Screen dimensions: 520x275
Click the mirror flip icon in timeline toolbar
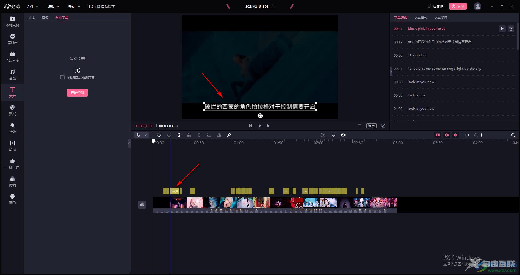pos(219,135)
